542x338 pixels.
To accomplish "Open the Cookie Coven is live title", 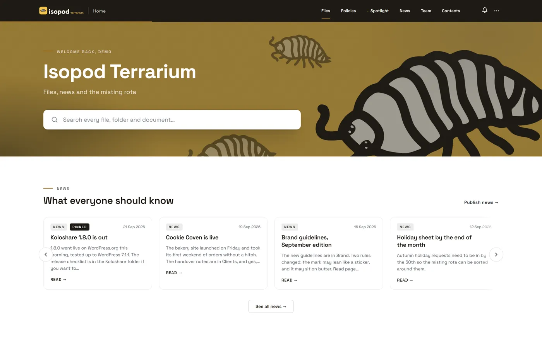I will point(192,238).
